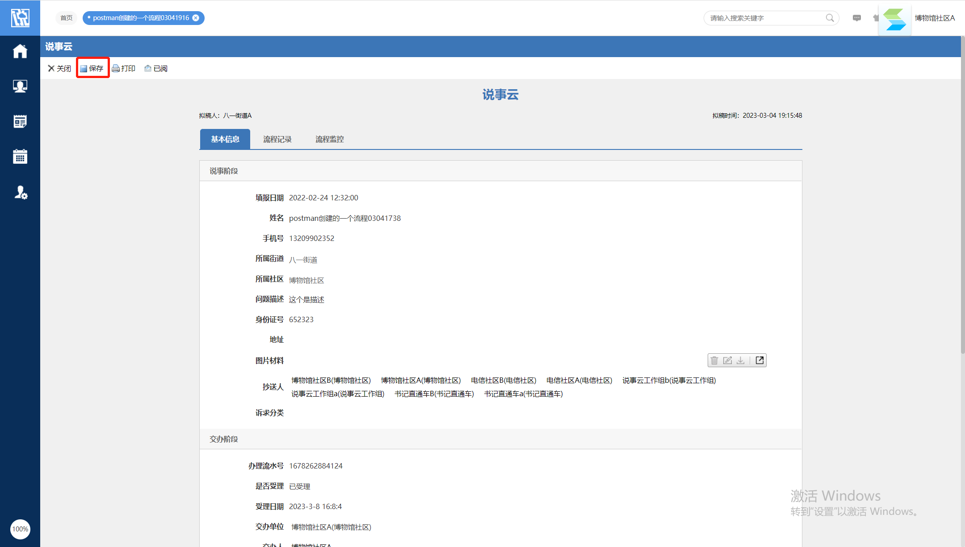This screenshot has height=547, width=965.
Task: Click the user settings icon in sidebar
Action: tap(21, 192)
